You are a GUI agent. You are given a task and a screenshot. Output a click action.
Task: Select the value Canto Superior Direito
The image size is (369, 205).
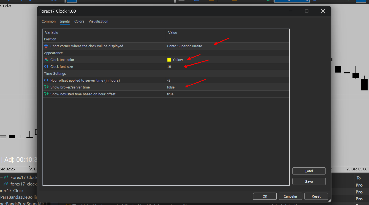[x=184, y=46]
